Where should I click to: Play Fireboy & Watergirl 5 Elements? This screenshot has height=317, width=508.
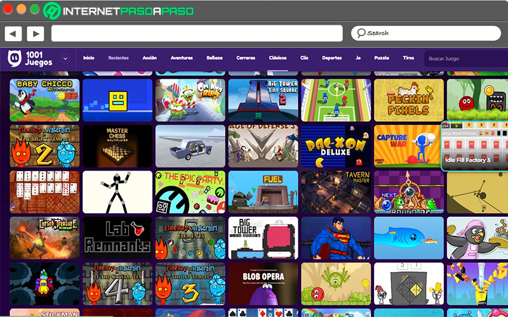pos(190,238)
